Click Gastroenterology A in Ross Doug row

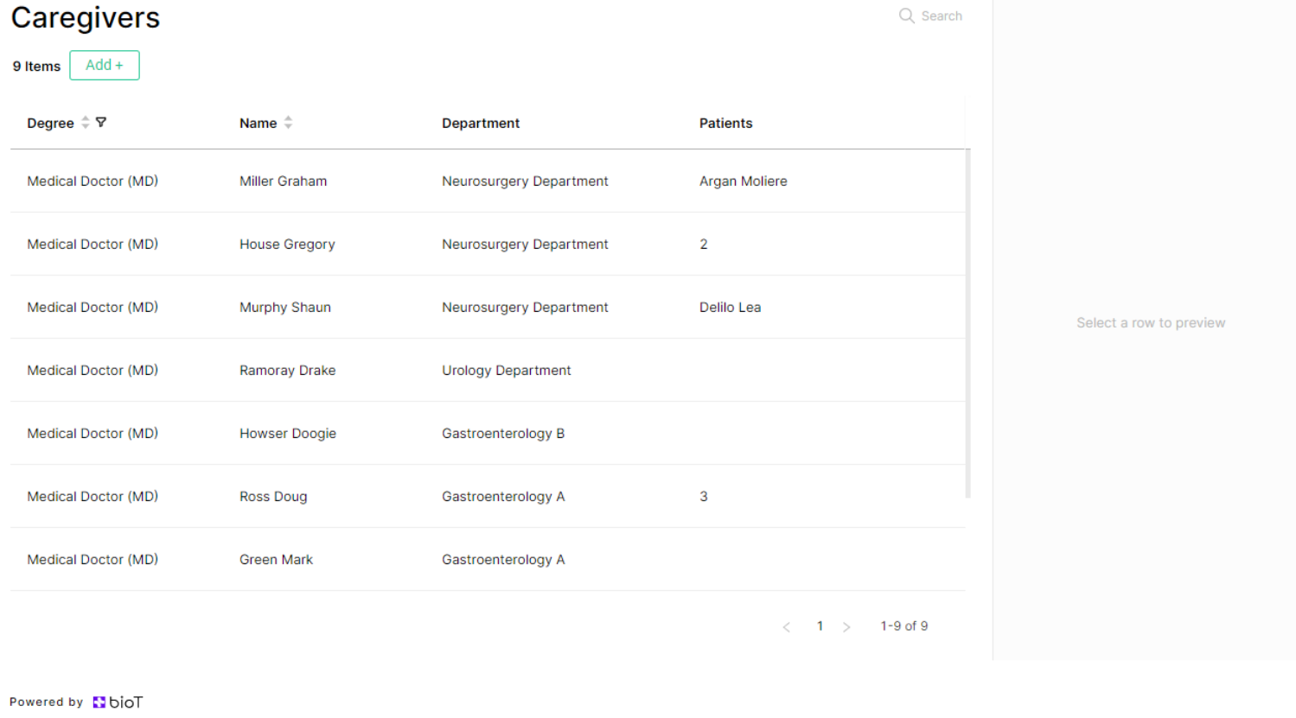(x=503, y=497)
